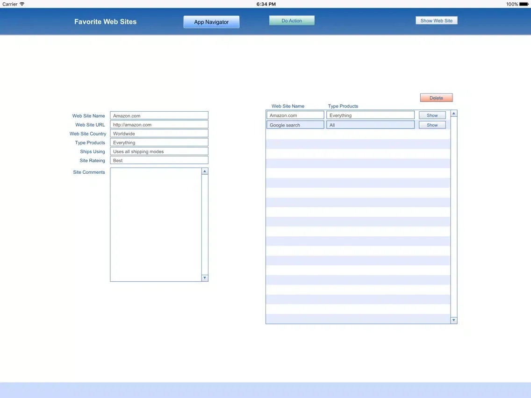The image size is (531, 398).
Task: Change the Site Rateing field
Action: 159,160
